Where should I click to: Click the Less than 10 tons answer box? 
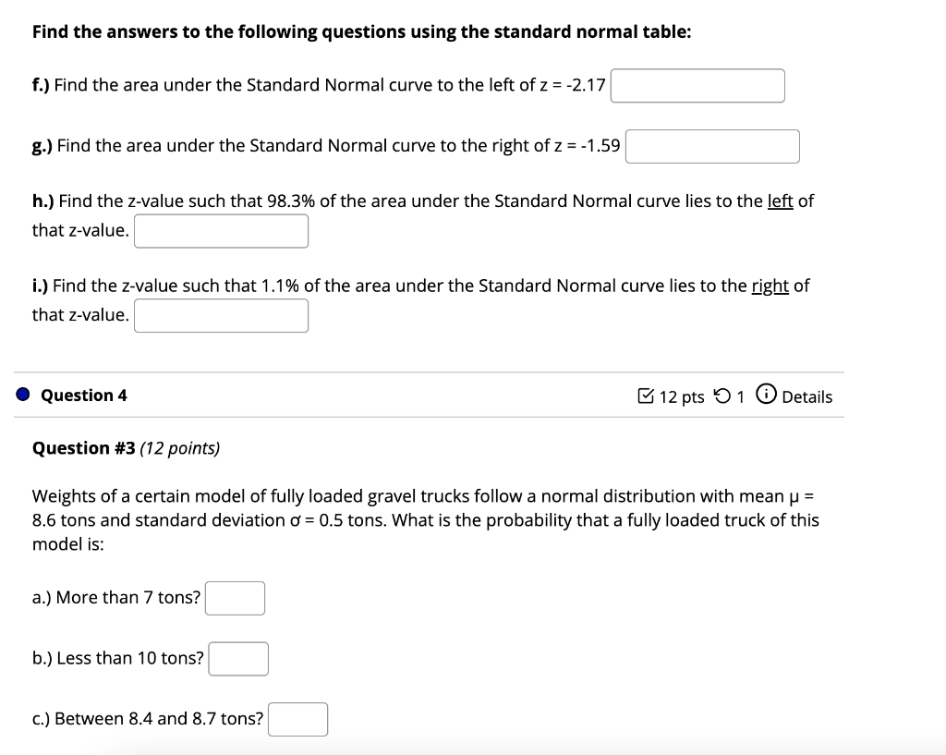238,658
